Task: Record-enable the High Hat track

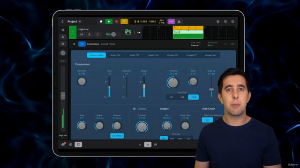Action: [x=97, y=35]
